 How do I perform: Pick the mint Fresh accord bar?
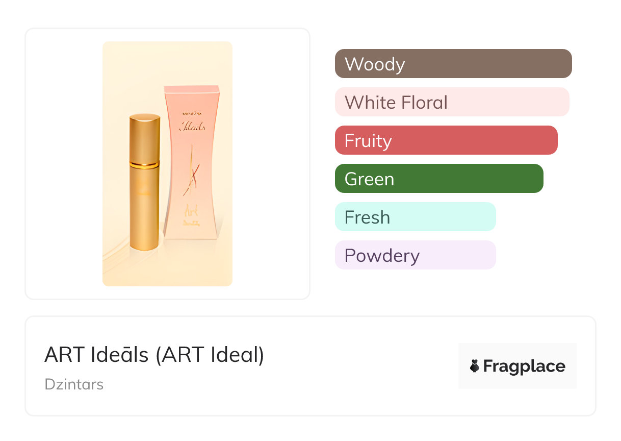(x=415, y=217)
